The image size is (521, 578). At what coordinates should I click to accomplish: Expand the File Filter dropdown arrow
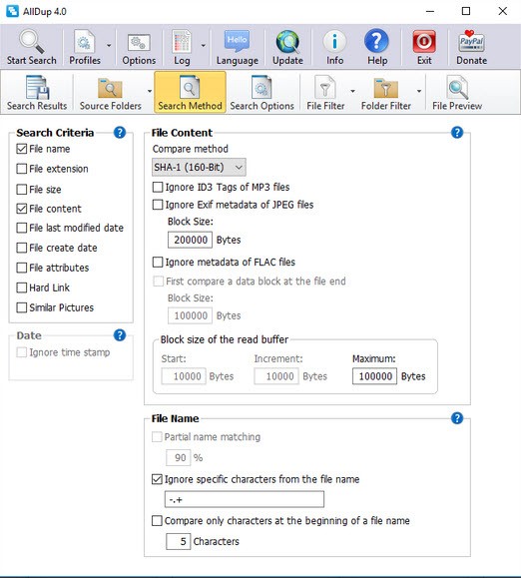352,91
